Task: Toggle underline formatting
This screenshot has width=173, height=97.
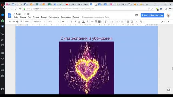Action: pos(79,22)
